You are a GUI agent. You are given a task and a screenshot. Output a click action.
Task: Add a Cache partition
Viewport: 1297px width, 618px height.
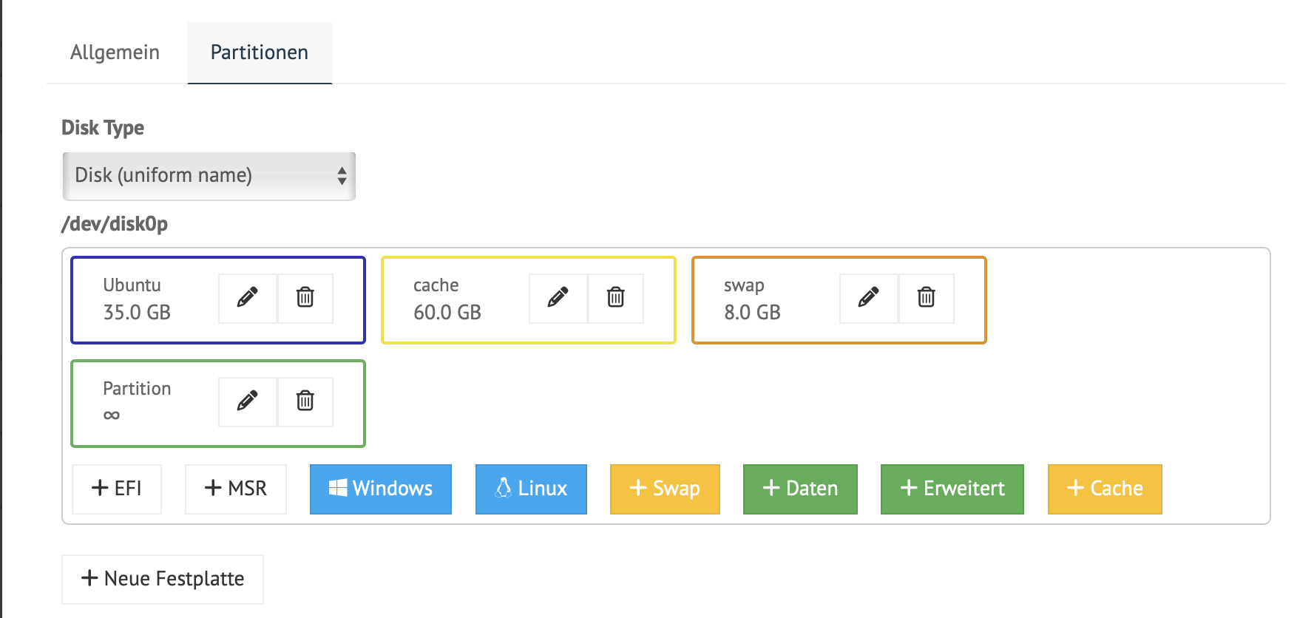click(1105, 489)
